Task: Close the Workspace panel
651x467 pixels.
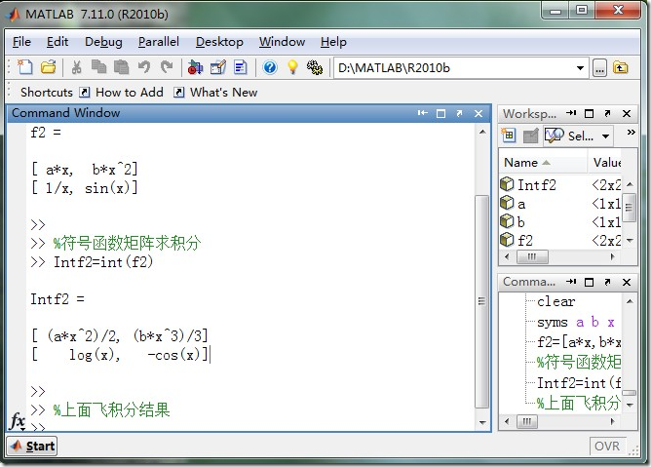Action: tap(627, 113)
